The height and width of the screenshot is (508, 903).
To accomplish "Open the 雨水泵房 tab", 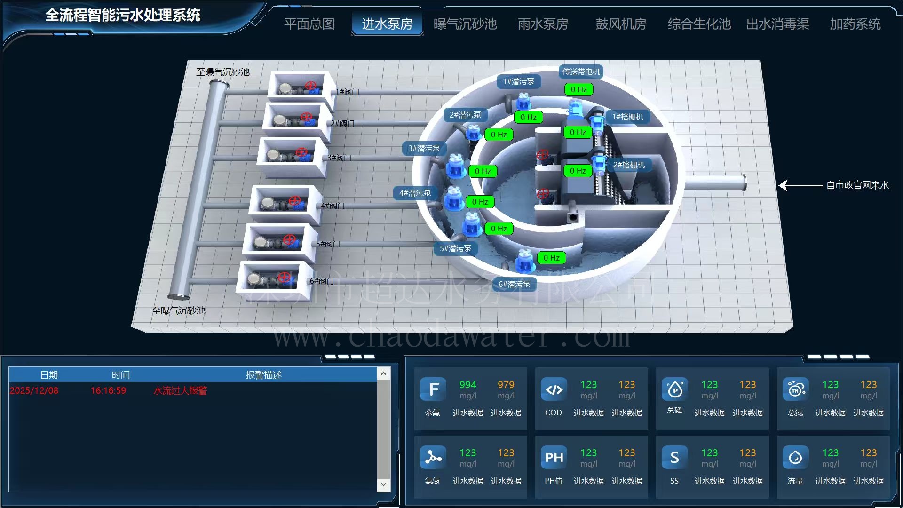I will coord(543,24).
